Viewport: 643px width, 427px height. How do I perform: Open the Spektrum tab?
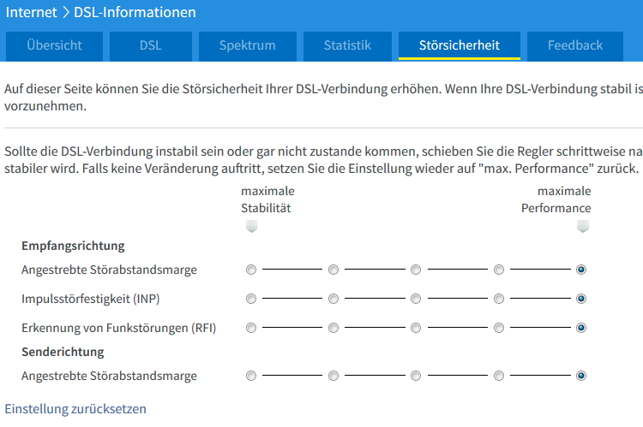247,46
